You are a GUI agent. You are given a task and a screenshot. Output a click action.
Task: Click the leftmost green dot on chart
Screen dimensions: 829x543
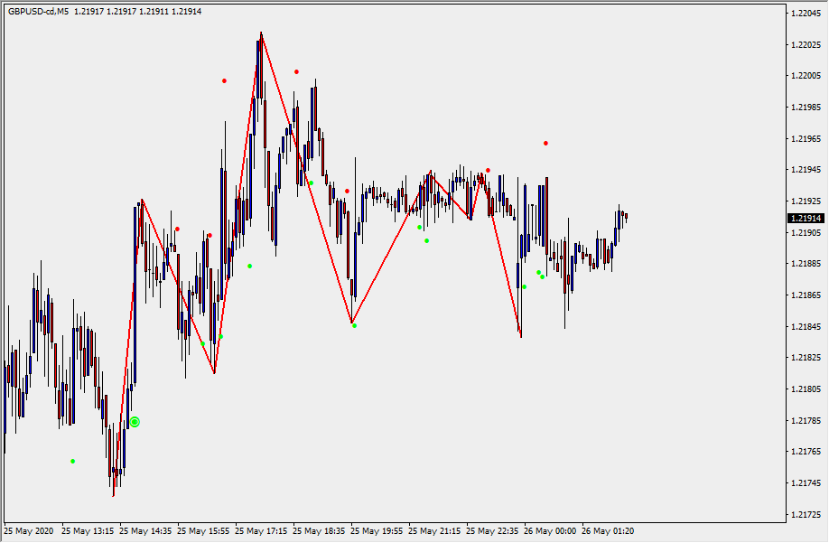click(73, 461)
